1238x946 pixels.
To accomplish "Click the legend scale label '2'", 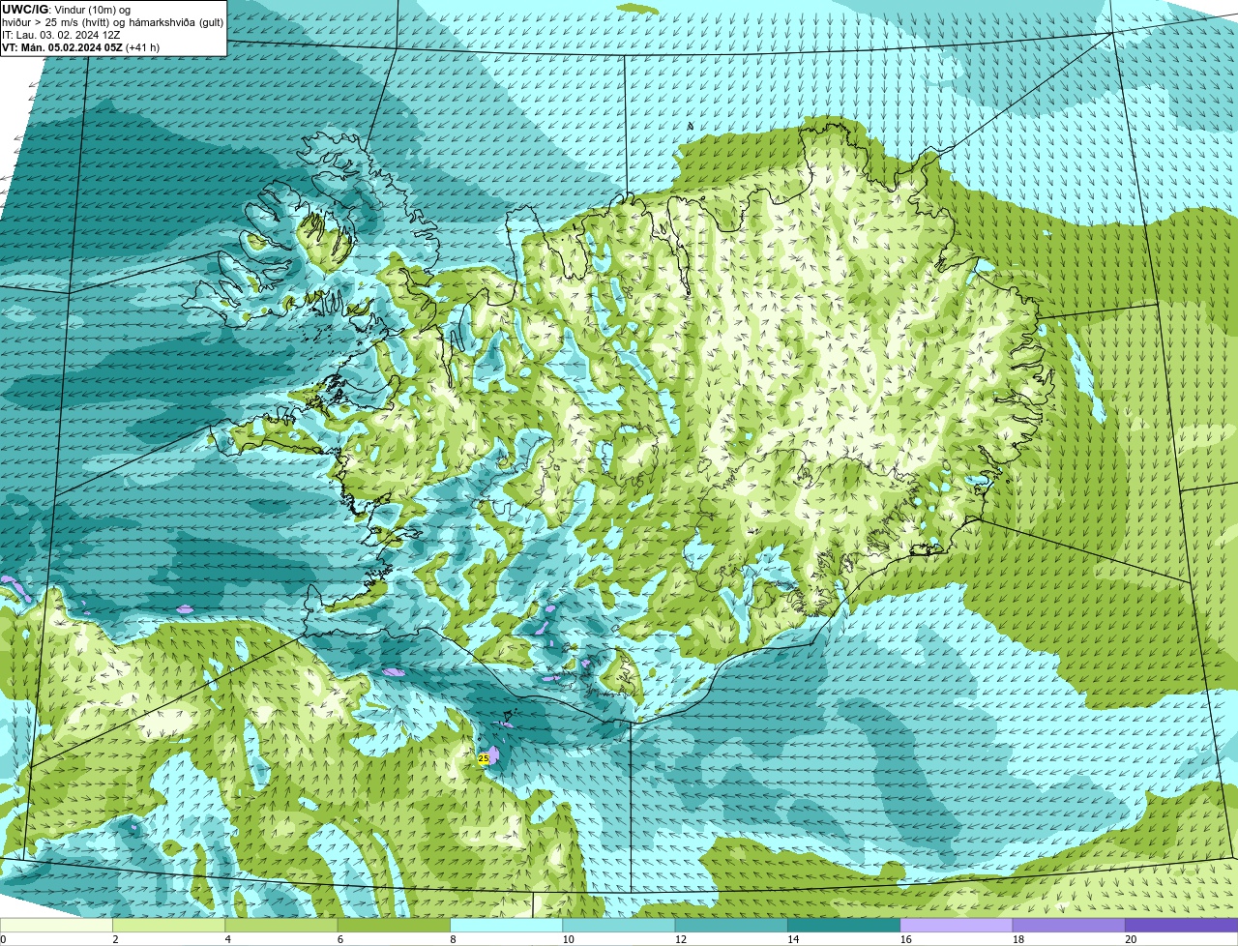I will pos(115,939).
